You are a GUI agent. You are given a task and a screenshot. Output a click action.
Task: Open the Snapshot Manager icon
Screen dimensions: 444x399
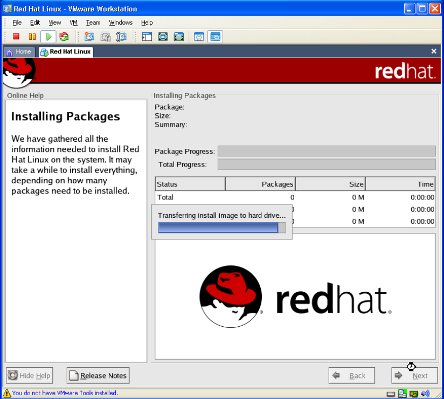pos(122,37)
